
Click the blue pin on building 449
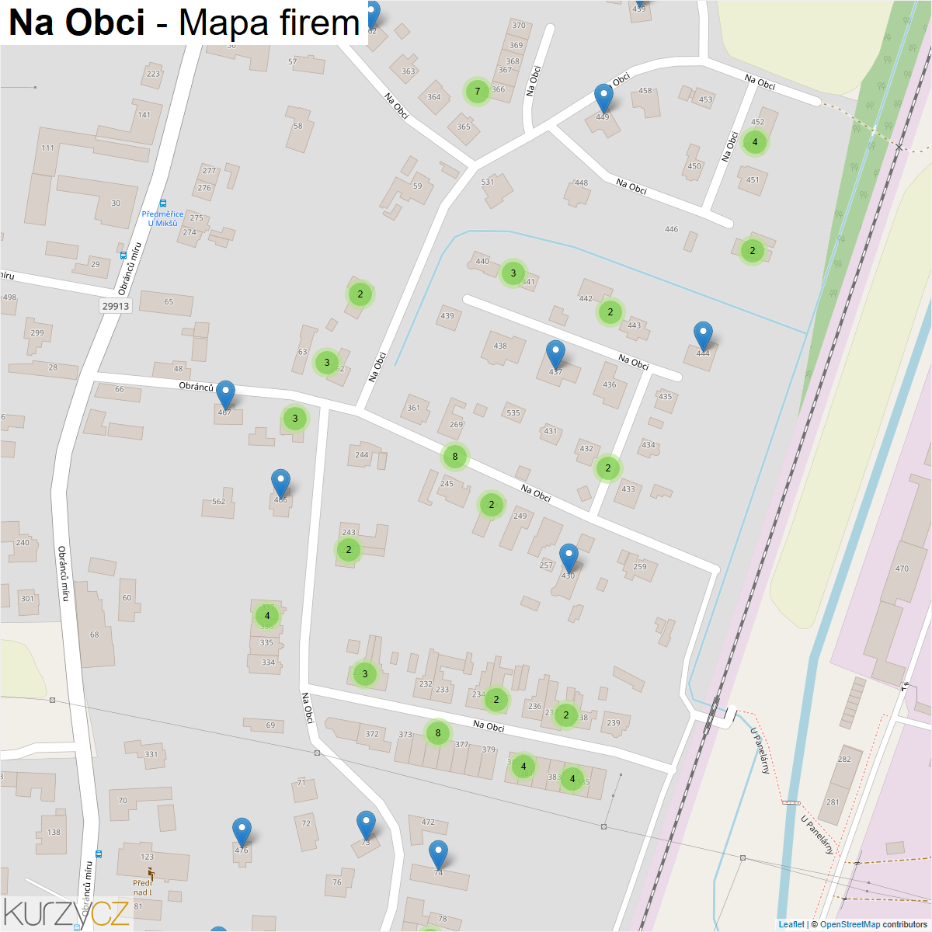pyautogui.click(x=603, y=99)
